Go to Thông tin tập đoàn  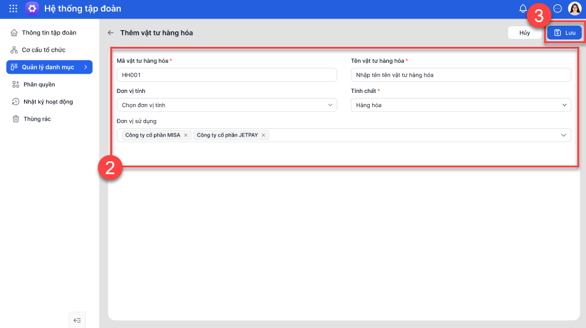click(49, 33)
